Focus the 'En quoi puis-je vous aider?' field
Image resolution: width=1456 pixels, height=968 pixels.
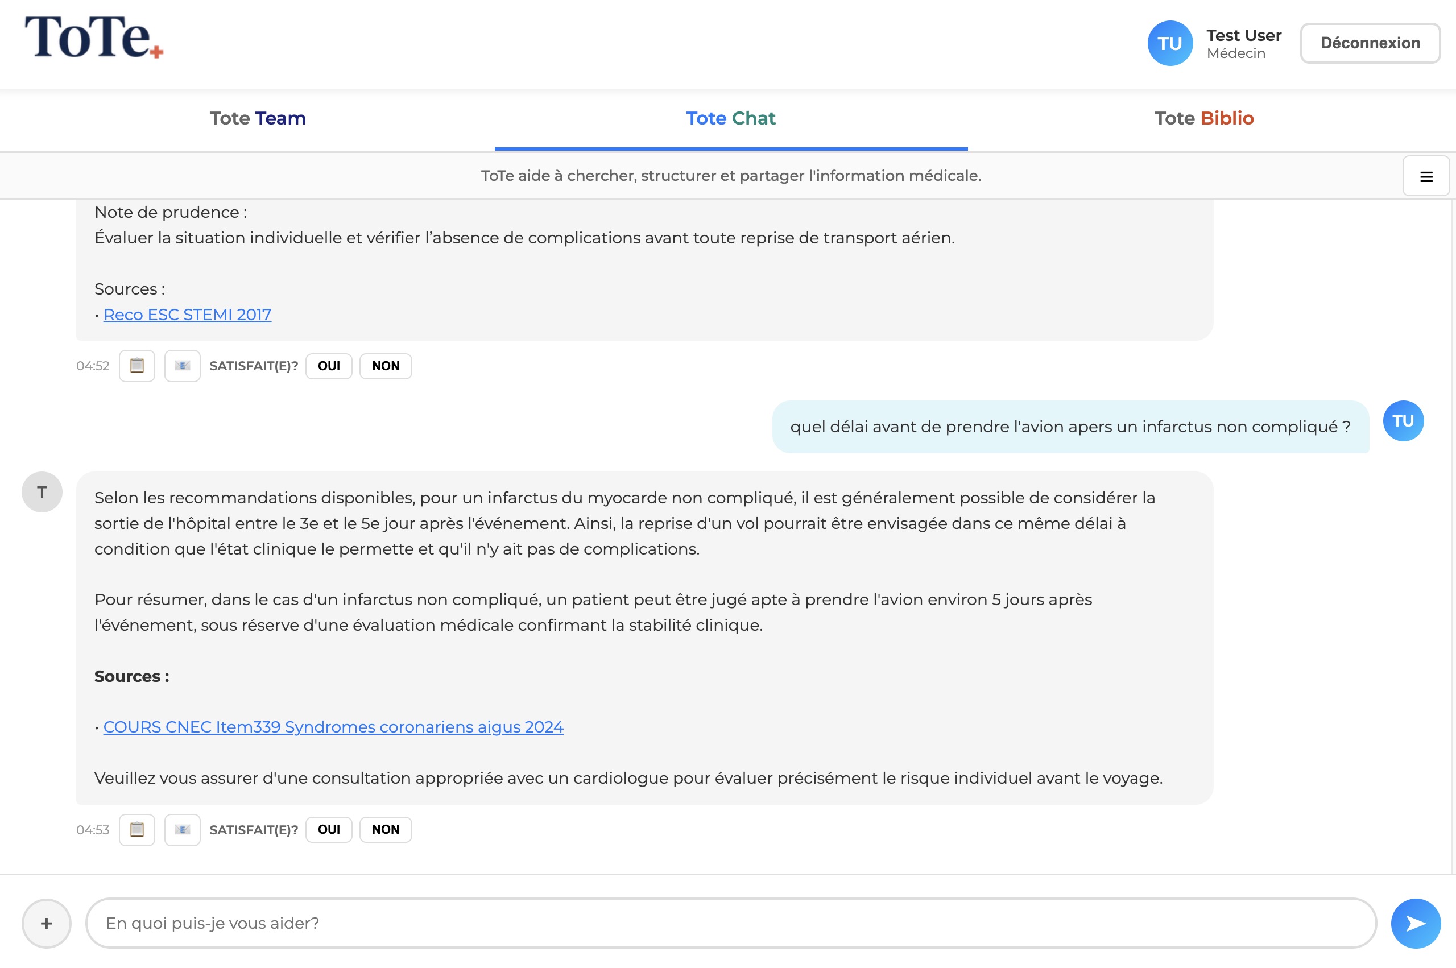pos(731,924)
